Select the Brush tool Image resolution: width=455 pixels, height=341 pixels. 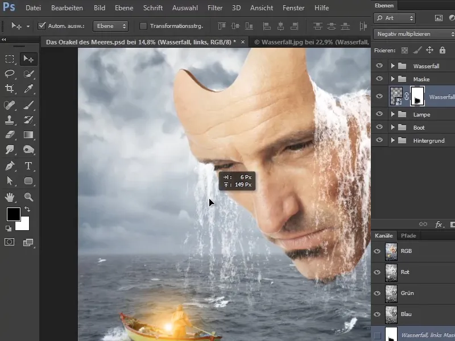coord(28,105)
